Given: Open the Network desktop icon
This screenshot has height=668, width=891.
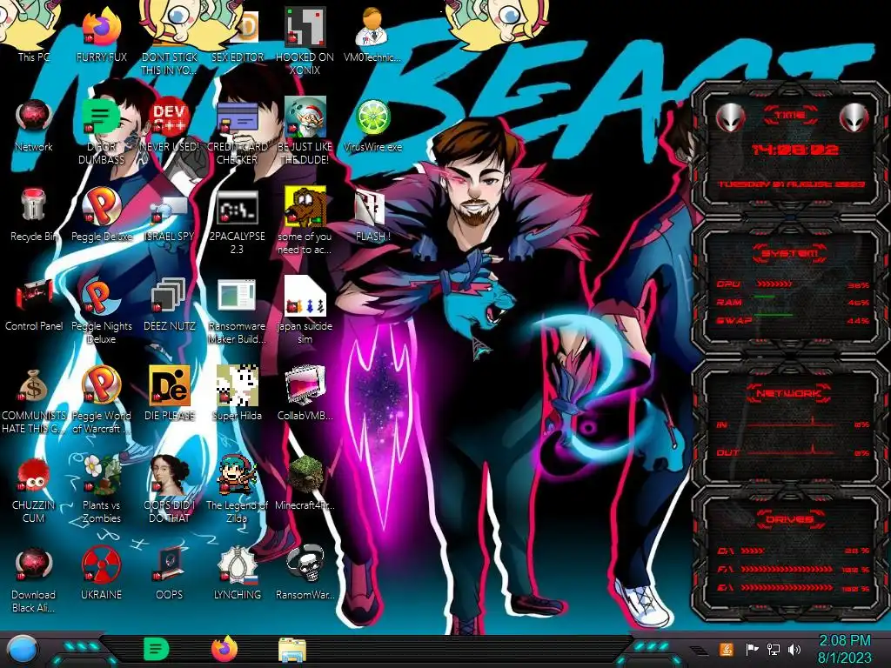Looking at the screenshot, I should [34, 125].
